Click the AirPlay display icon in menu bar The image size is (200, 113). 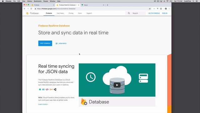coord(161,1)
